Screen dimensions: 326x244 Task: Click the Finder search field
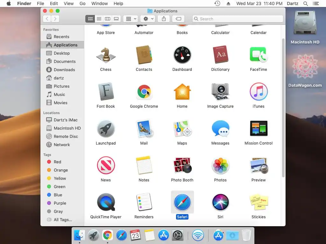[237, 19]
